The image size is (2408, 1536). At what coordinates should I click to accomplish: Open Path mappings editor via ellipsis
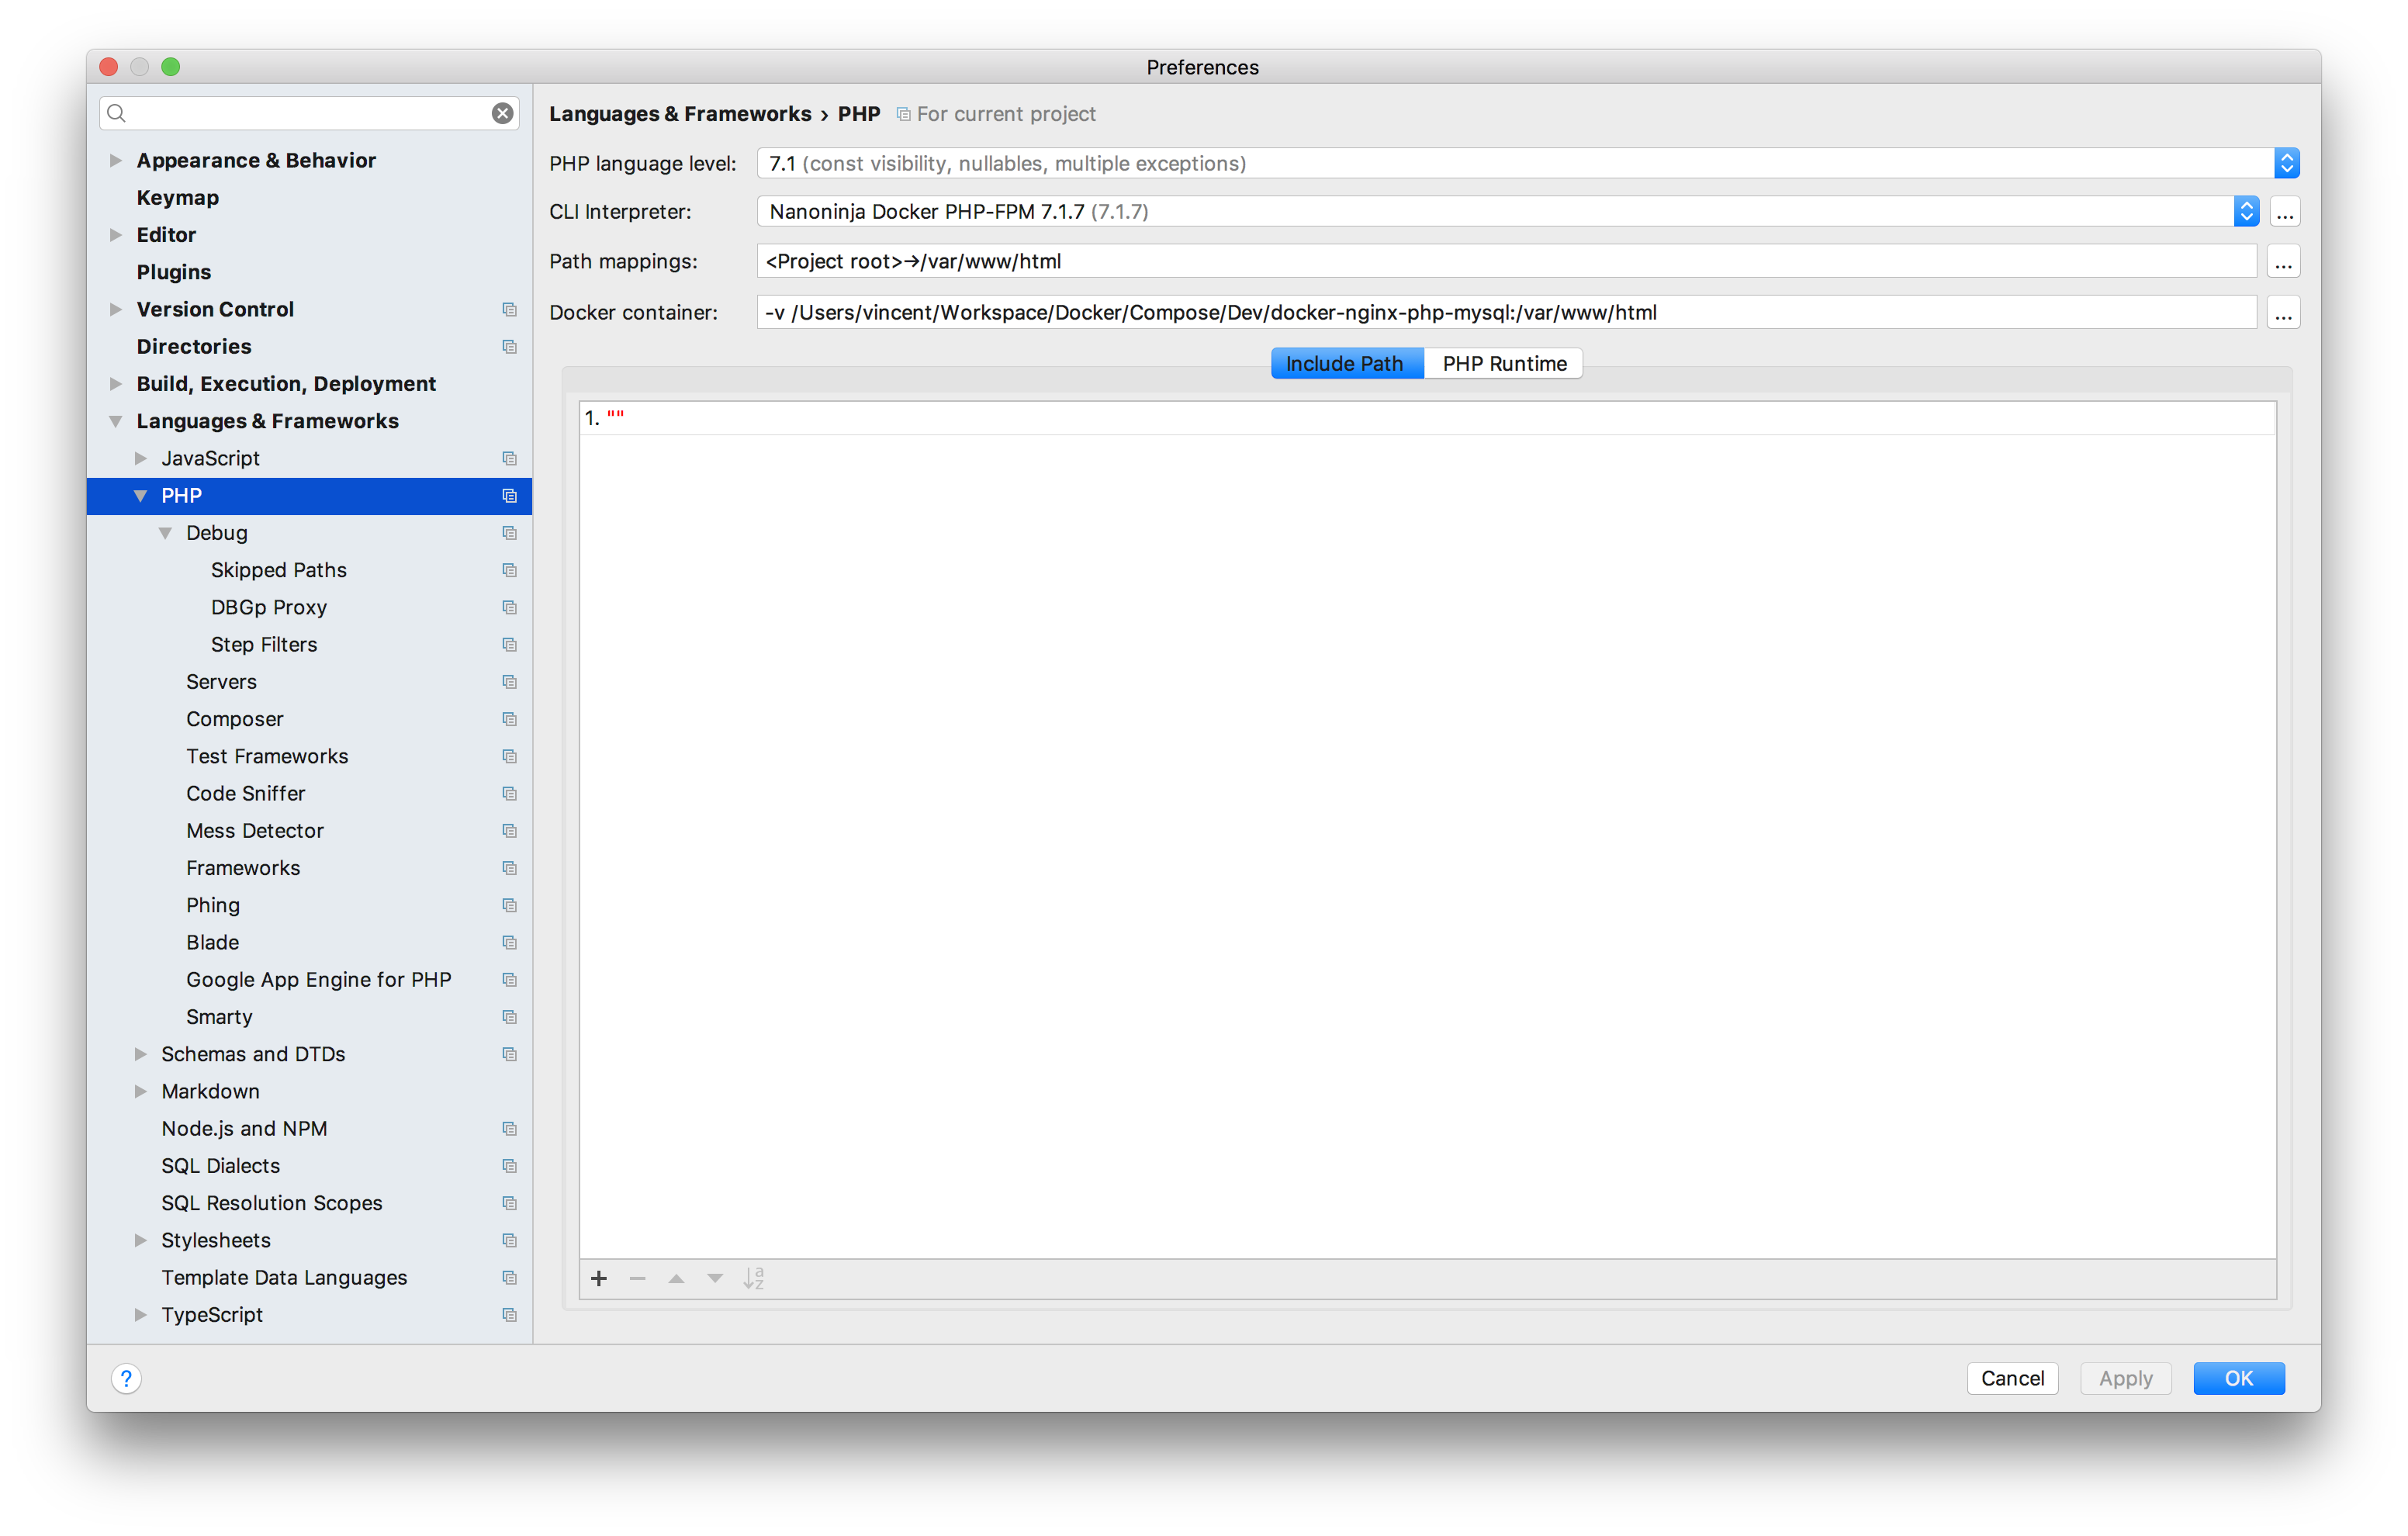pos(2283,261)
